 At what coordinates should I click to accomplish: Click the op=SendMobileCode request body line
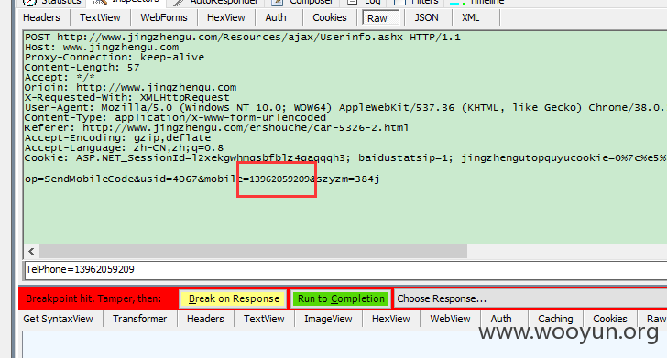(x=202, y=179)
